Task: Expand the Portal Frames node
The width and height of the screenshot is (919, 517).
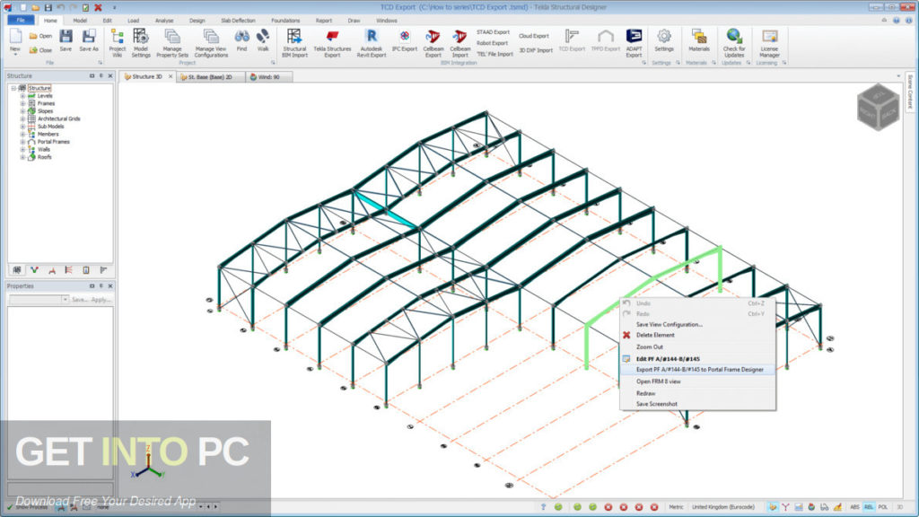Action: tap(22, 141)
